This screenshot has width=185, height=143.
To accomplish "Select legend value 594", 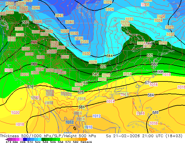I will (x=83, y=142).
